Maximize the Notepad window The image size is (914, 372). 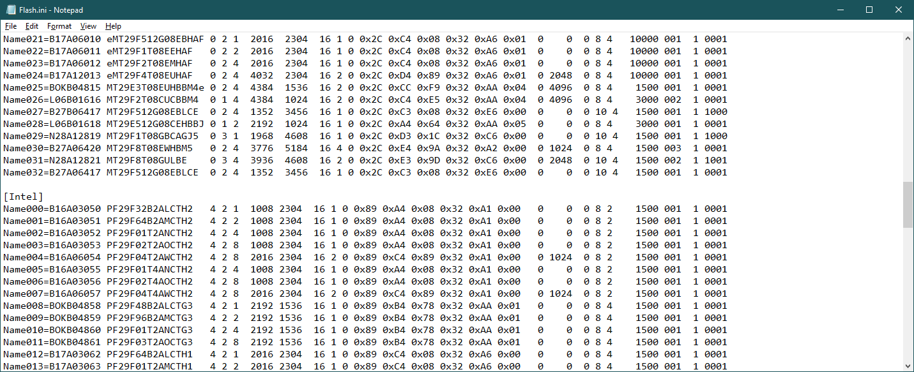(x=869, y=10)
